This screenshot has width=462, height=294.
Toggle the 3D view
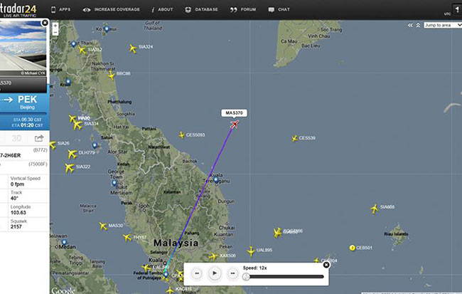(16, 138)
